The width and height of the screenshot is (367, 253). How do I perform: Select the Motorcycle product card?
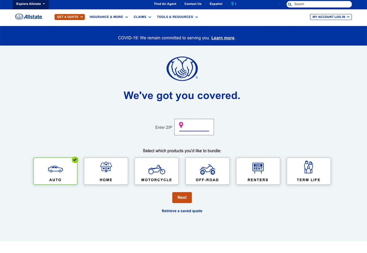pyautogui.click(x=157, y=171)
